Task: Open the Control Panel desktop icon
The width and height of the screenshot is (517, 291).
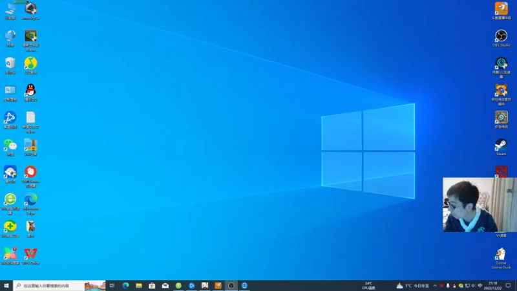Action: tap(10, 92)
